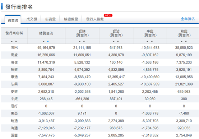
Task: Click total value 266,445
Action: point(46,99)
